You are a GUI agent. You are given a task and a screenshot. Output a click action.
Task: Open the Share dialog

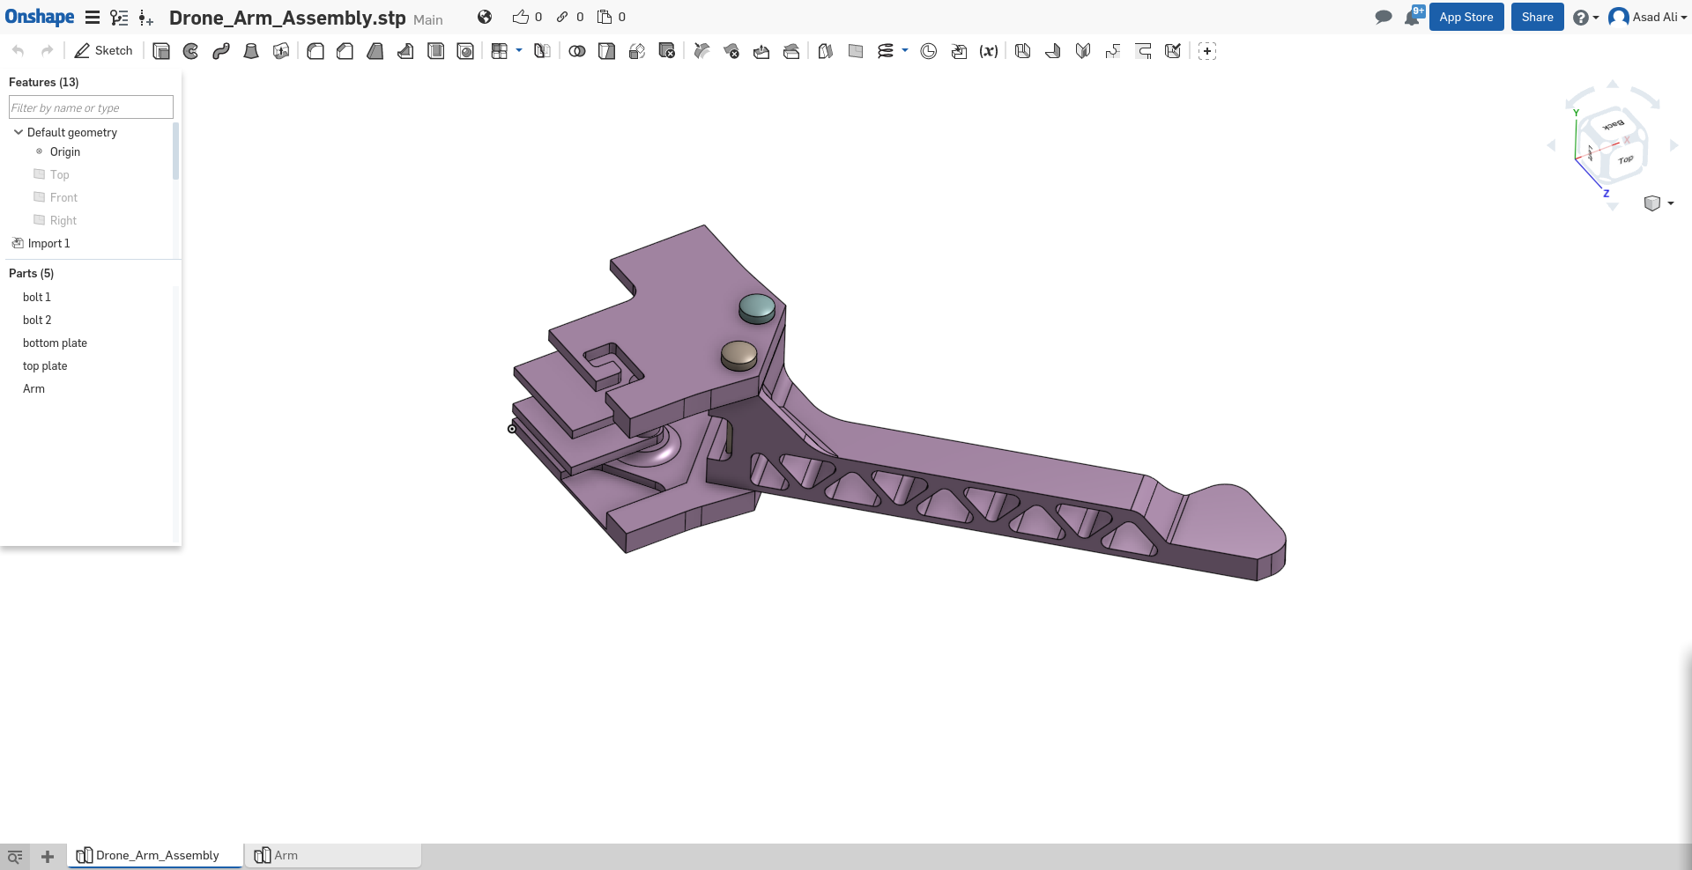pos(1538,17)
